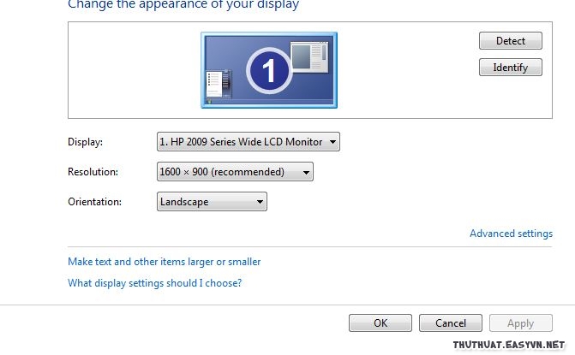Click the arrow on the Display combo box
Image resolution: width=575 pixels, height=355 pixels.
point(333,142)
